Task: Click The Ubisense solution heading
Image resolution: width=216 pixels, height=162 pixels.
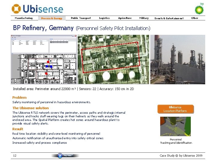Action: pyautogui.click(x=31, y=108)
